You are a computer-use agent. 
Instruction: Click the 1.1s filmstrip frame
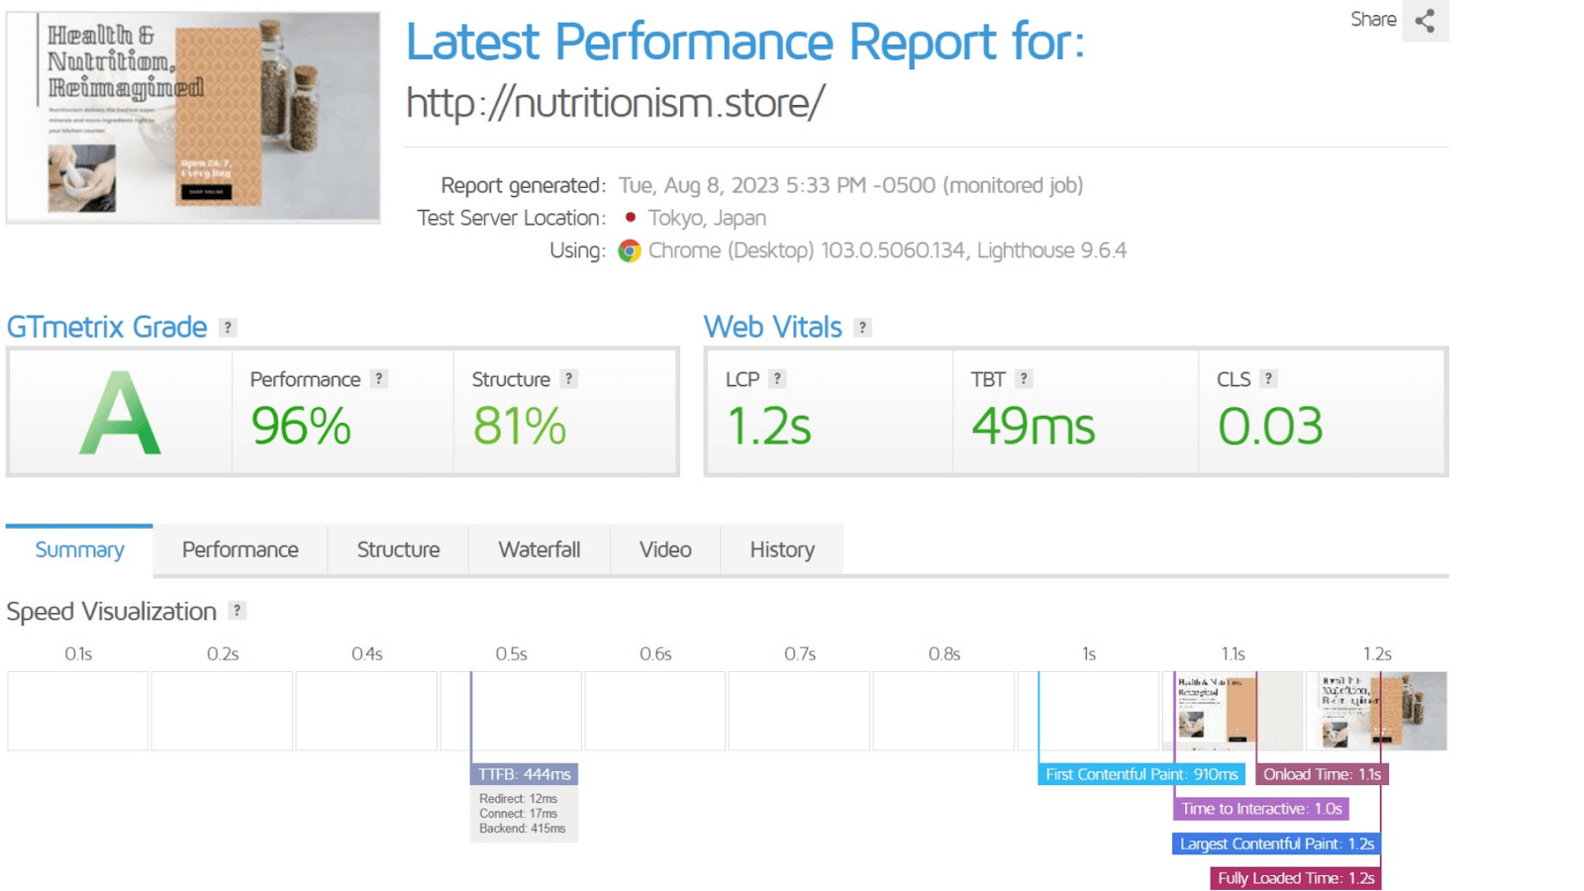click(x=1233, y=711)
